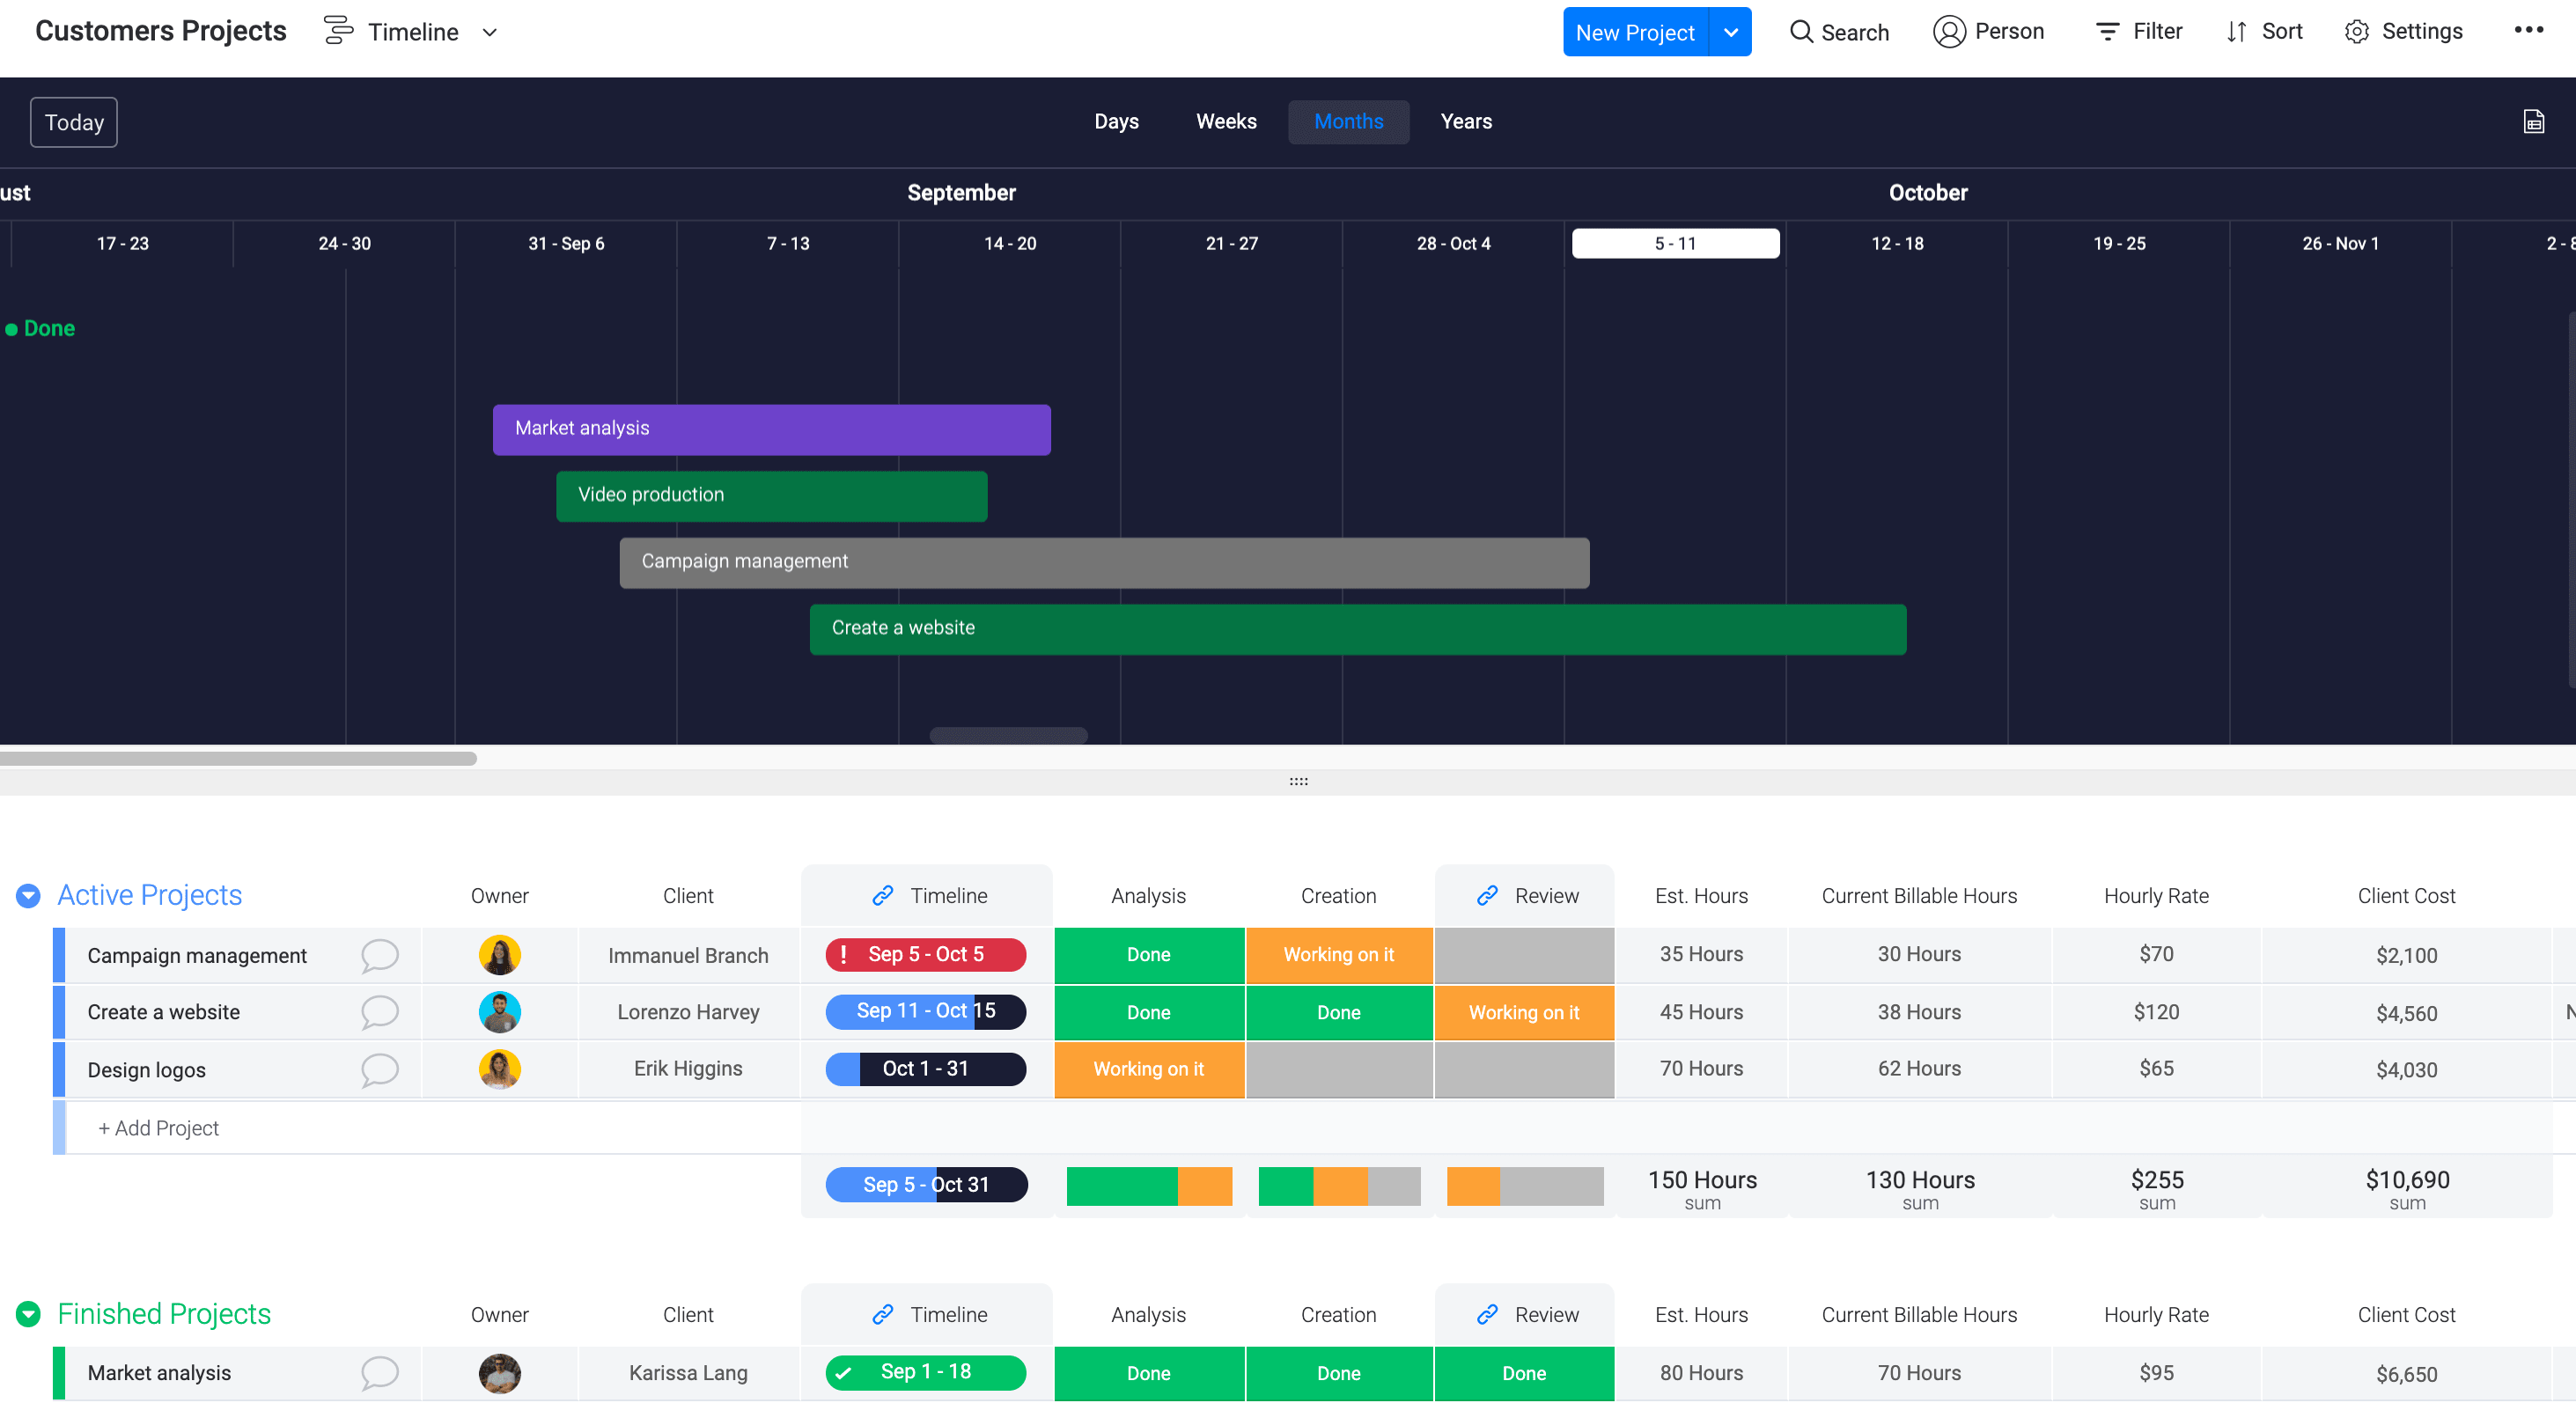Click the Settings gear icon
This screenshot has height=1403, width=2576.
tap(2357, 31)
